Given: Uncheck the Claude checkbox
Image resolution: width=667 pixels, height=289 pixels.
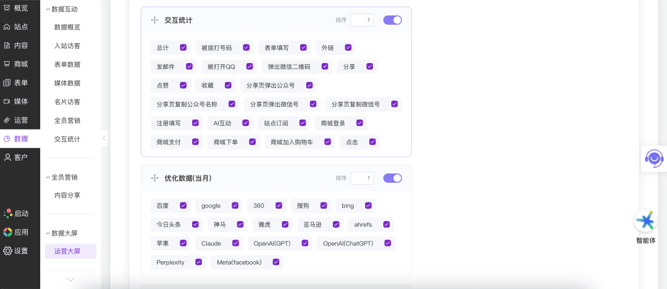Looking at the screenshot, I should click(235, 243).
